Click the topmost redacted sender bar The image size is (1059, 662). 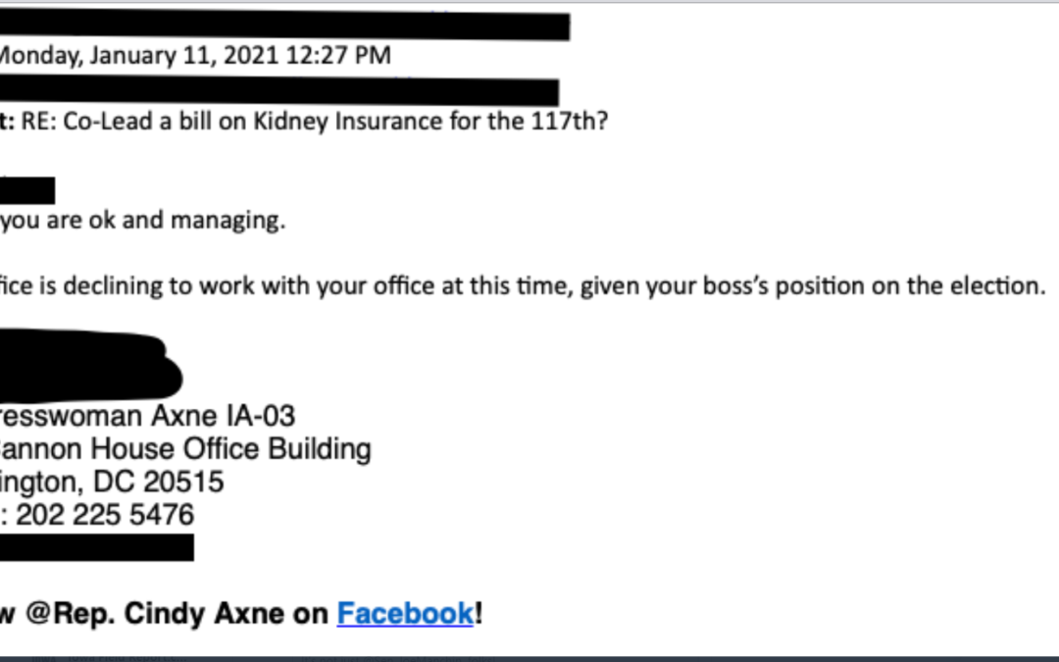284,25
